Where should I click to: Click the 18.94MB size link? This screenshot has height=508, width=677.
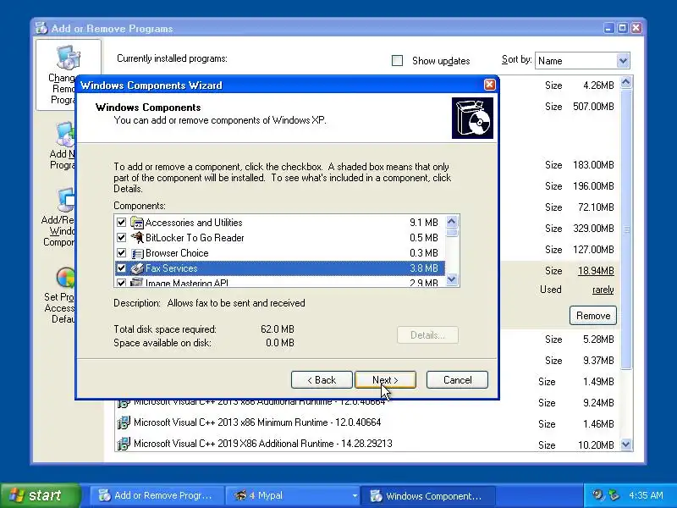pos(596,271)
